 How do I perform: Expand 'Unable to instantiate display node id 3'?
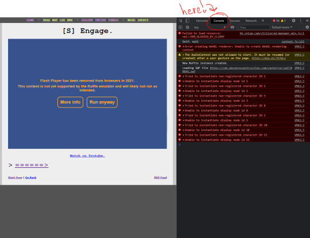[183, 101]
